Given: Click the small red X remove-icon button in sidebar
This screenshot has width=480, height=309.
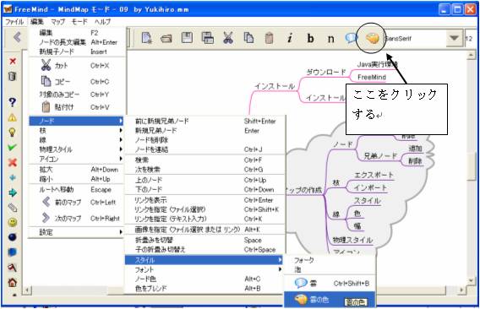Looking at the screenshot, I should coord(12,61).
